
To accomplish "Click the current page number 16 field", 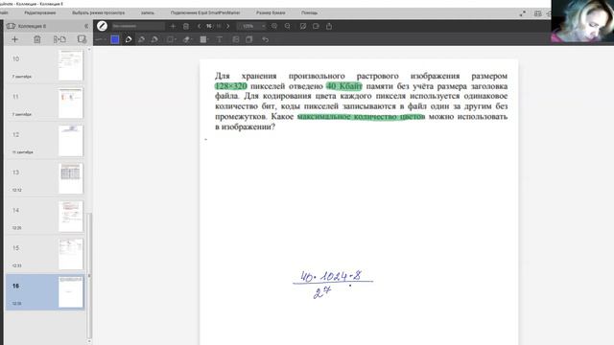I will click(x=209, y=26).
